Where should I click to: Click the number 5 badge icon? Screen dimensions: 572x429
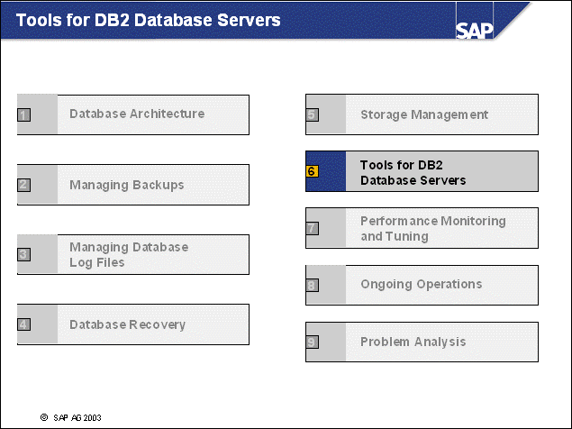[x=312, y=114]
